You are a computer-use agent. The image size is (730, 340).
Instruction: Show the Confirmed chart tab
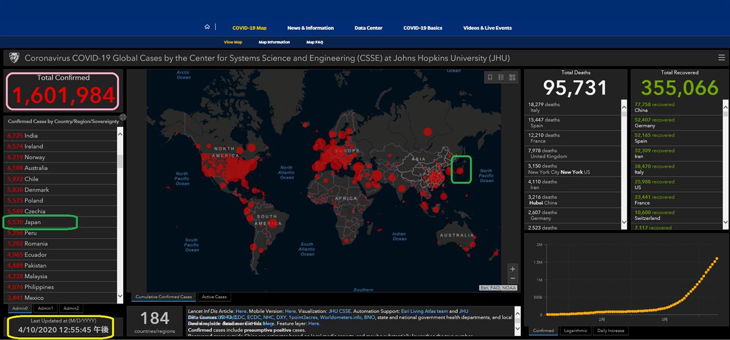[544, 330]
